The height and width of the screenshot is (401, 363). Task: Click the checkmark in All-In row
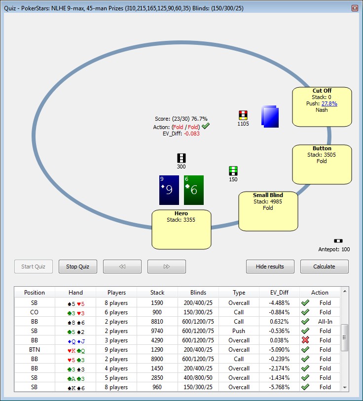tap(305, 321)
